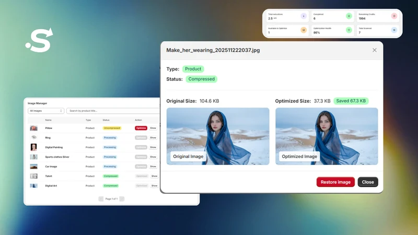Go to the previous page in pagination

(x=101, y=199)
